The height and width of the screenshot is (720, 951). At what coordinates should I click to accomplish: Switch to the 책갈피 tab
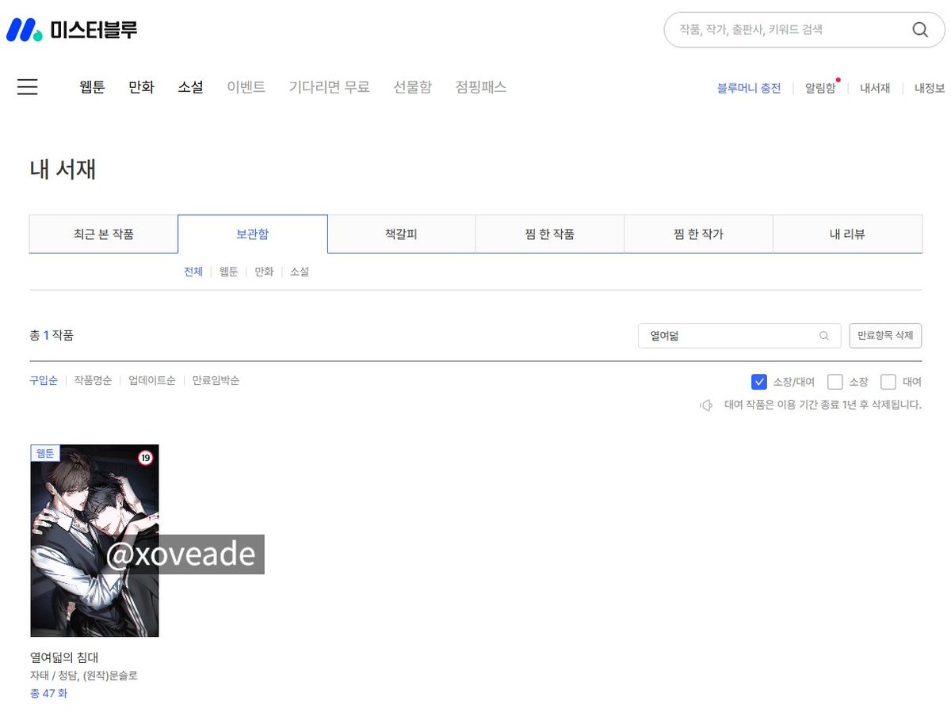tap(401, 234)
